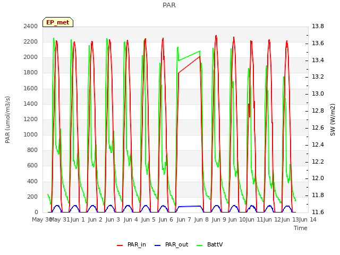Click the Jun 4 tick label

click(131, 219)
